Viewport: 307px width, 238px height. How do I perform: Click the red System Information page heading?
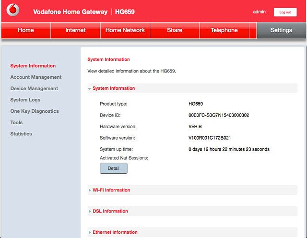108,59
